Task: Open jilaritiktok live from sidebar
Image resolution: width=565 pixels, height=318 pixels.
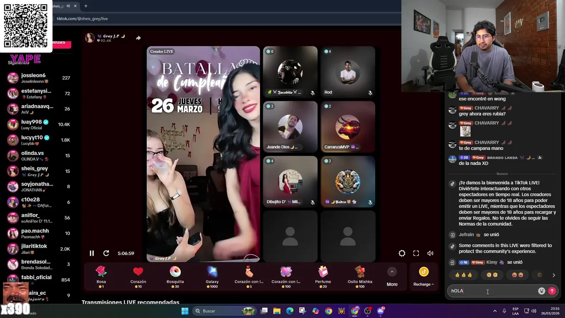Action: [x=39, y=249]
